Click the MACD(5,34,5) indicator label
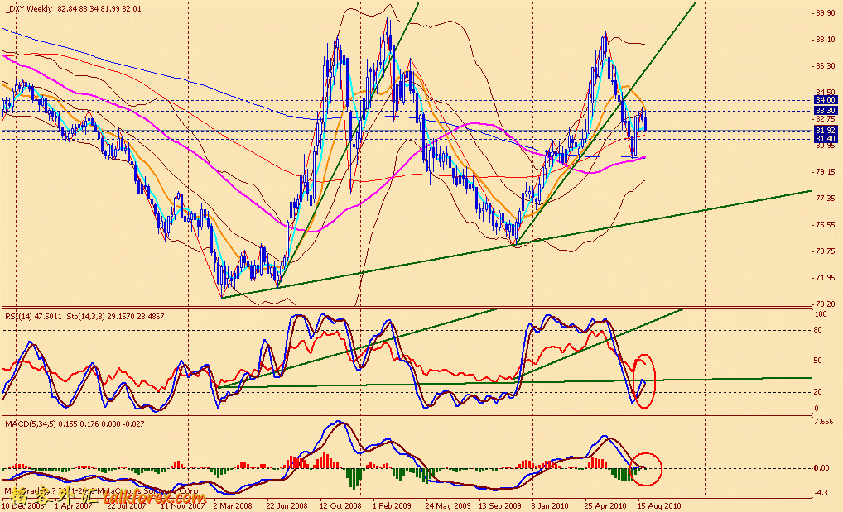Viewport: 843px width, 512px height. click(x=75, y=423)
